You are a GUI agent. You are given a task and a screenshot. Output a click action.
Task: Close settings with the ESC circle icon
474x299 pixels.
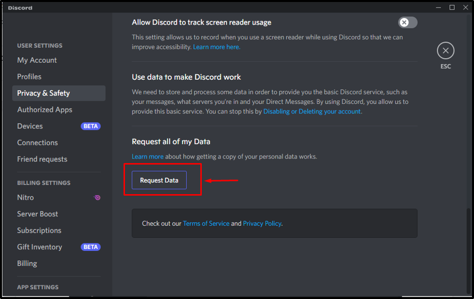[x=445, y=51]
